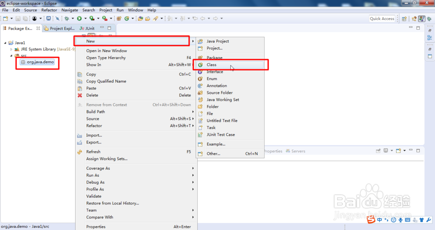Switch to the Servers view tab
Image resolution: width=435 pixels, height=230 pixels.
[296, 151]
